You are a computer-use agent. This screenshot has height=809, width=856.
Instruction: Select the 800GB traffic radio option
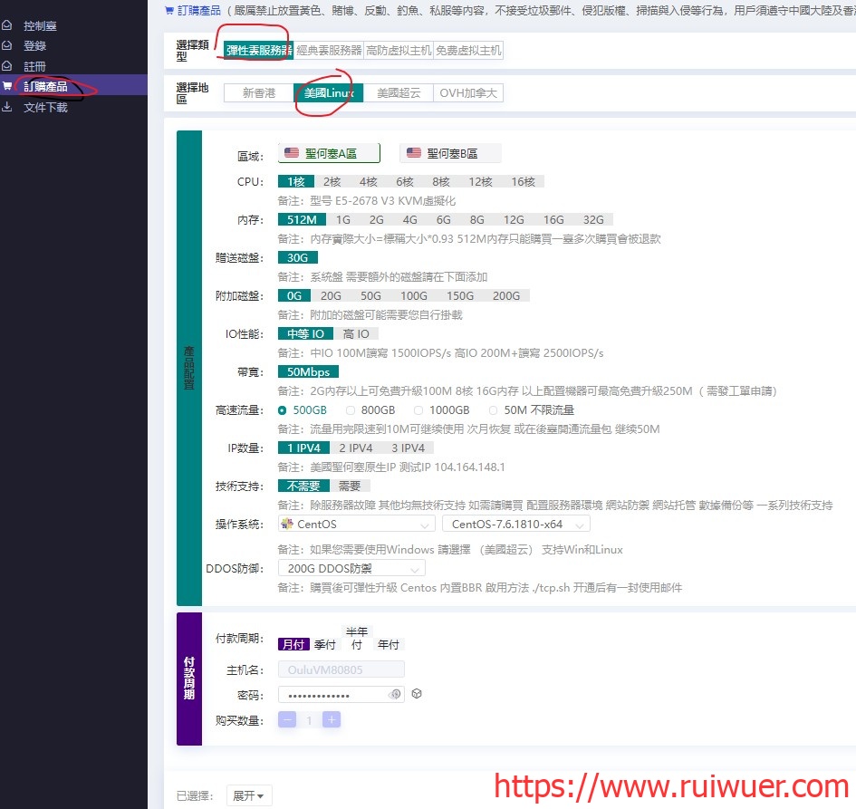[x=351, y=409]
